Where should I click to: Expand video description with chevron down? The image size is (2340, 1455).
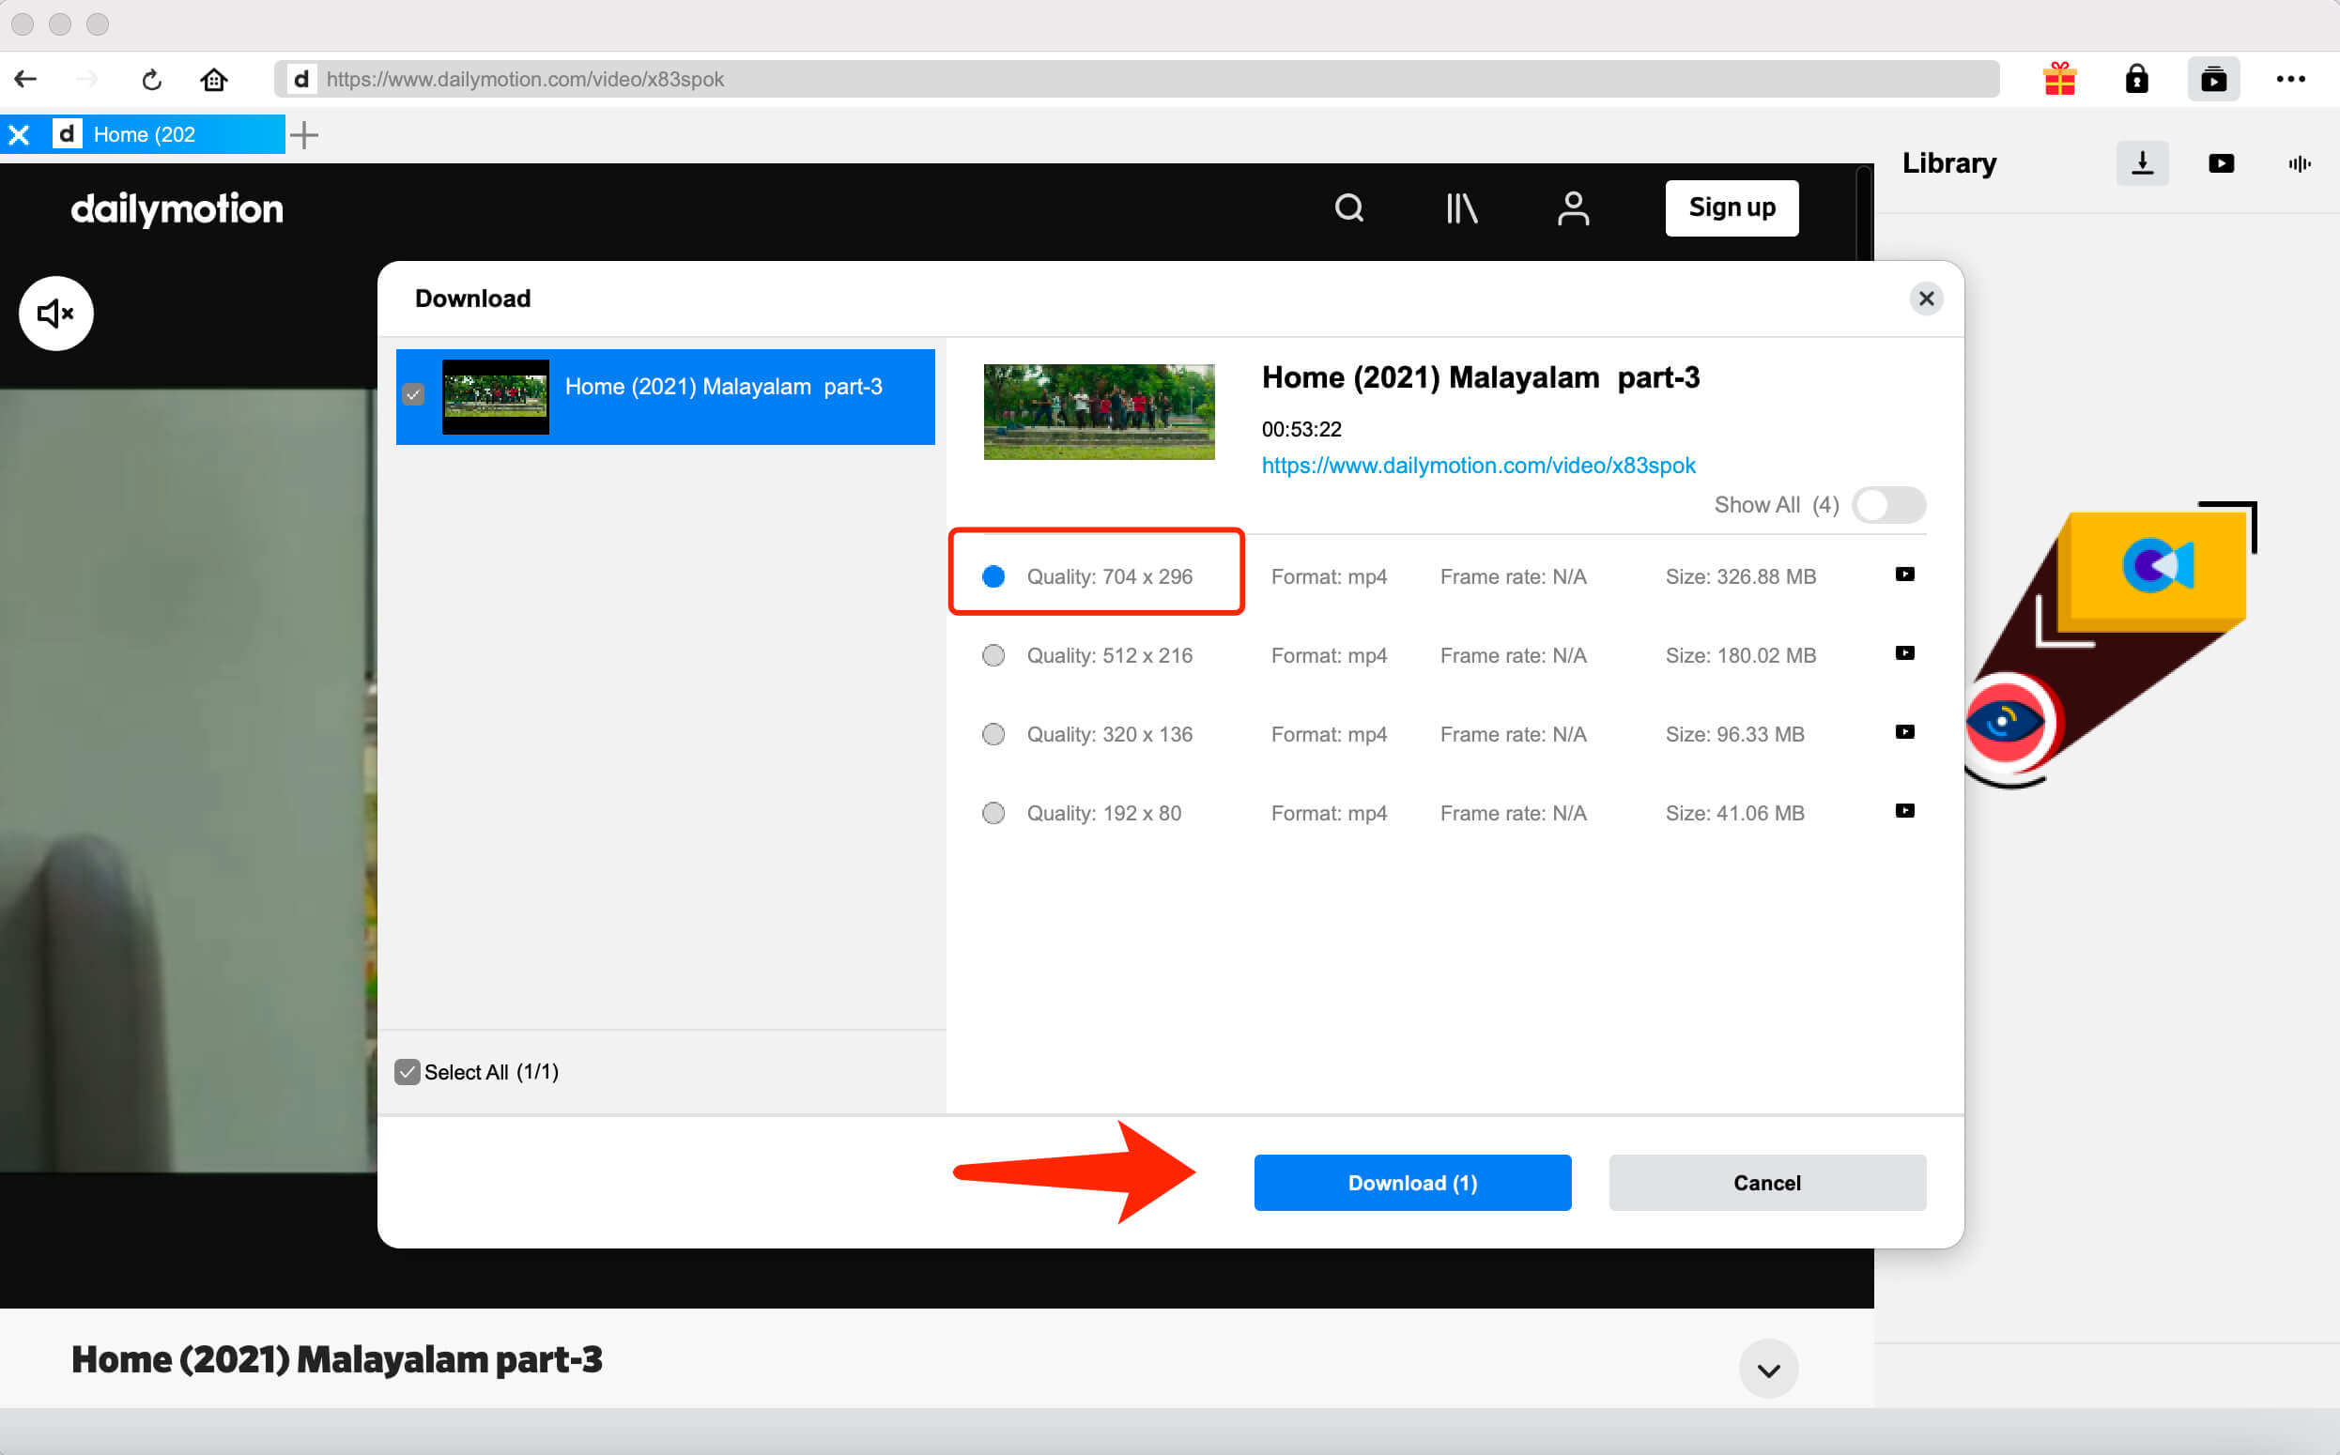click(1768, 1371)
